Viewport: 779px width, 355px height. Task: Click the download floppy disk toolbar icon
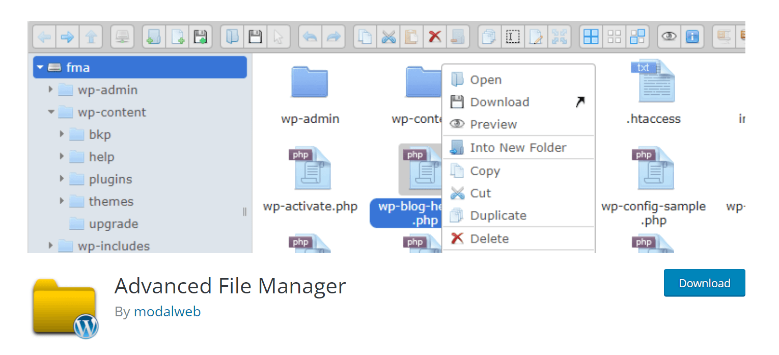(255, 37)
